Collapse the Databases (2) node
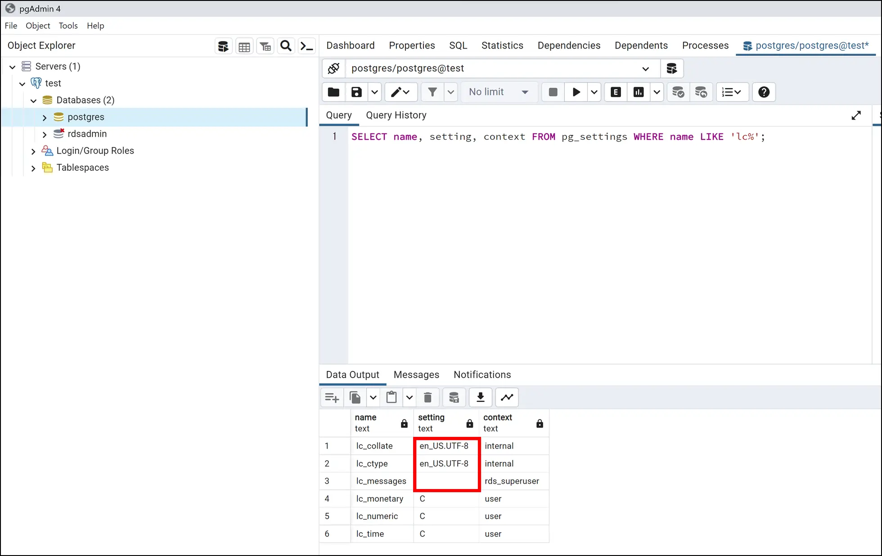This screenshot has width=882, height=556. (x=33, y=101)
